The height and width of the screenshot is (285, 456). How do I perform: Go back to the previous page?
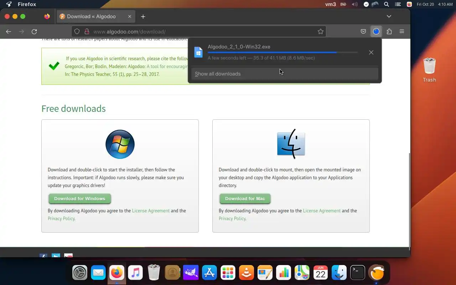pyautogui.click(x=9, y=31)
